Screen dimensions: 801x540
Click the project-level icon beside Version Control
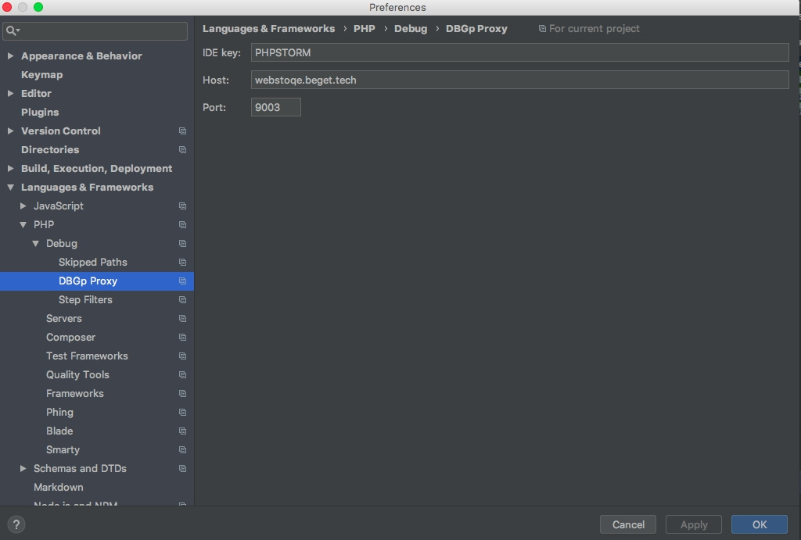coord(182,131)
